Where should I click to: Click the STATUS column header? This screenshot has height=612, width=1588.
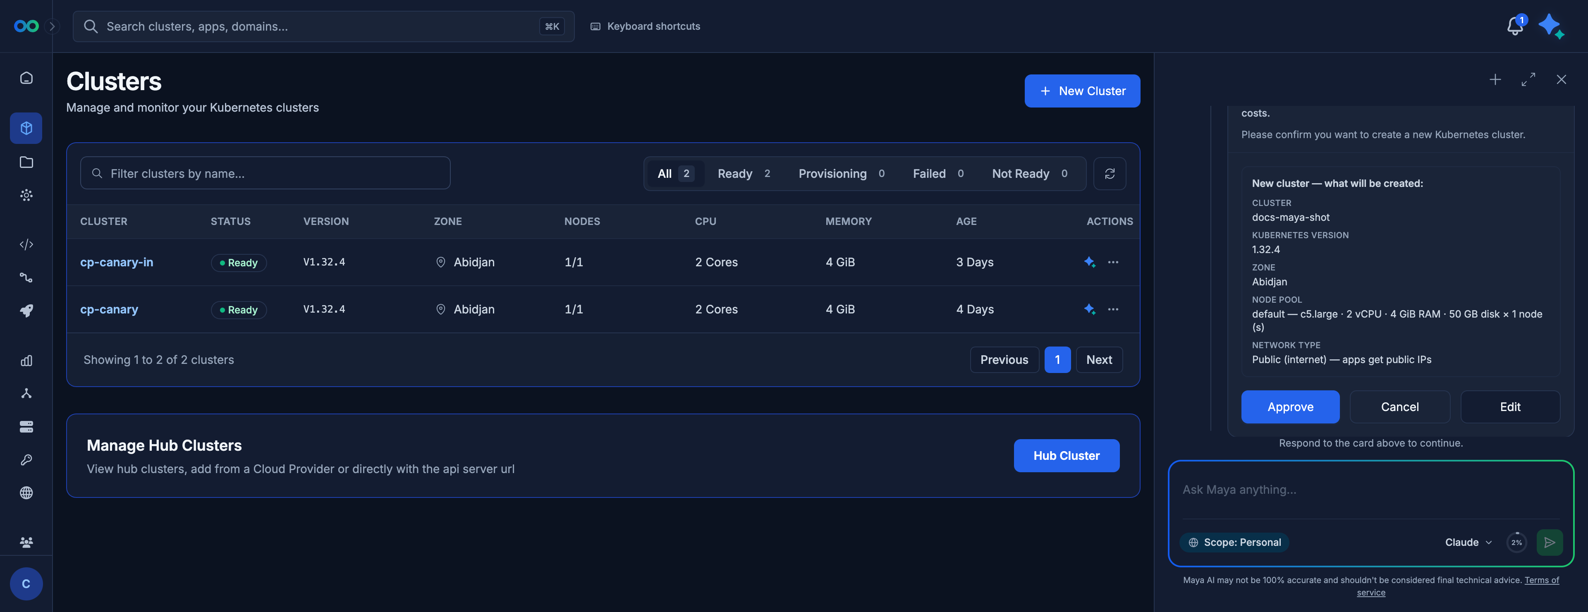click(x=231, y=221)
